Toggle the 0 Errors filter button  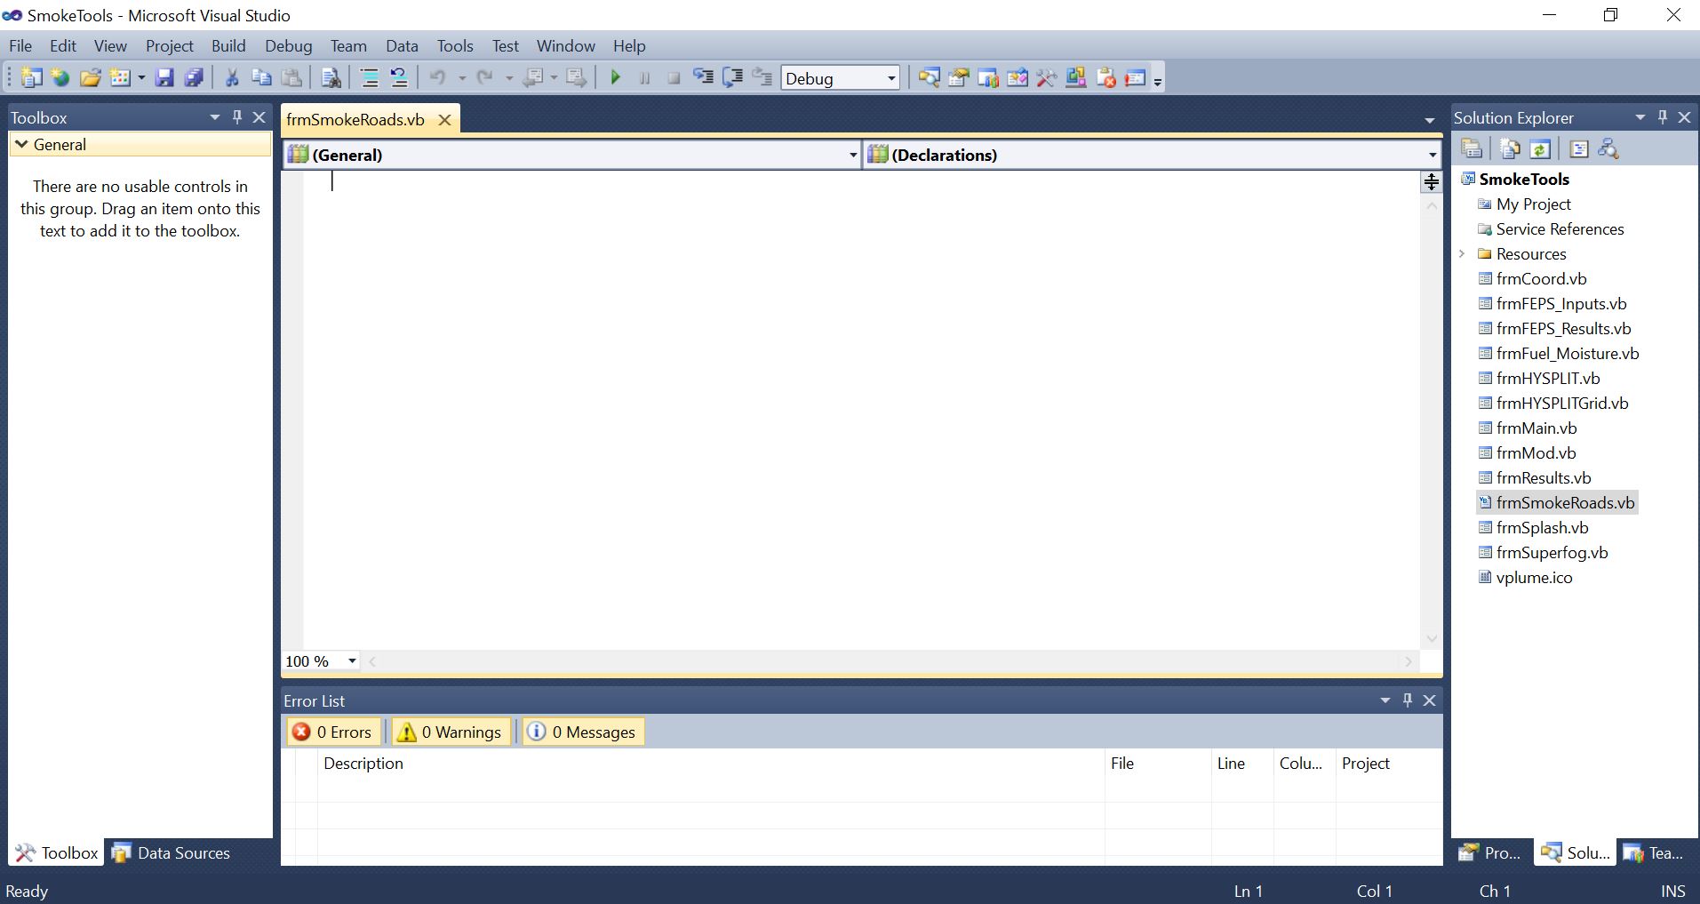332,732
